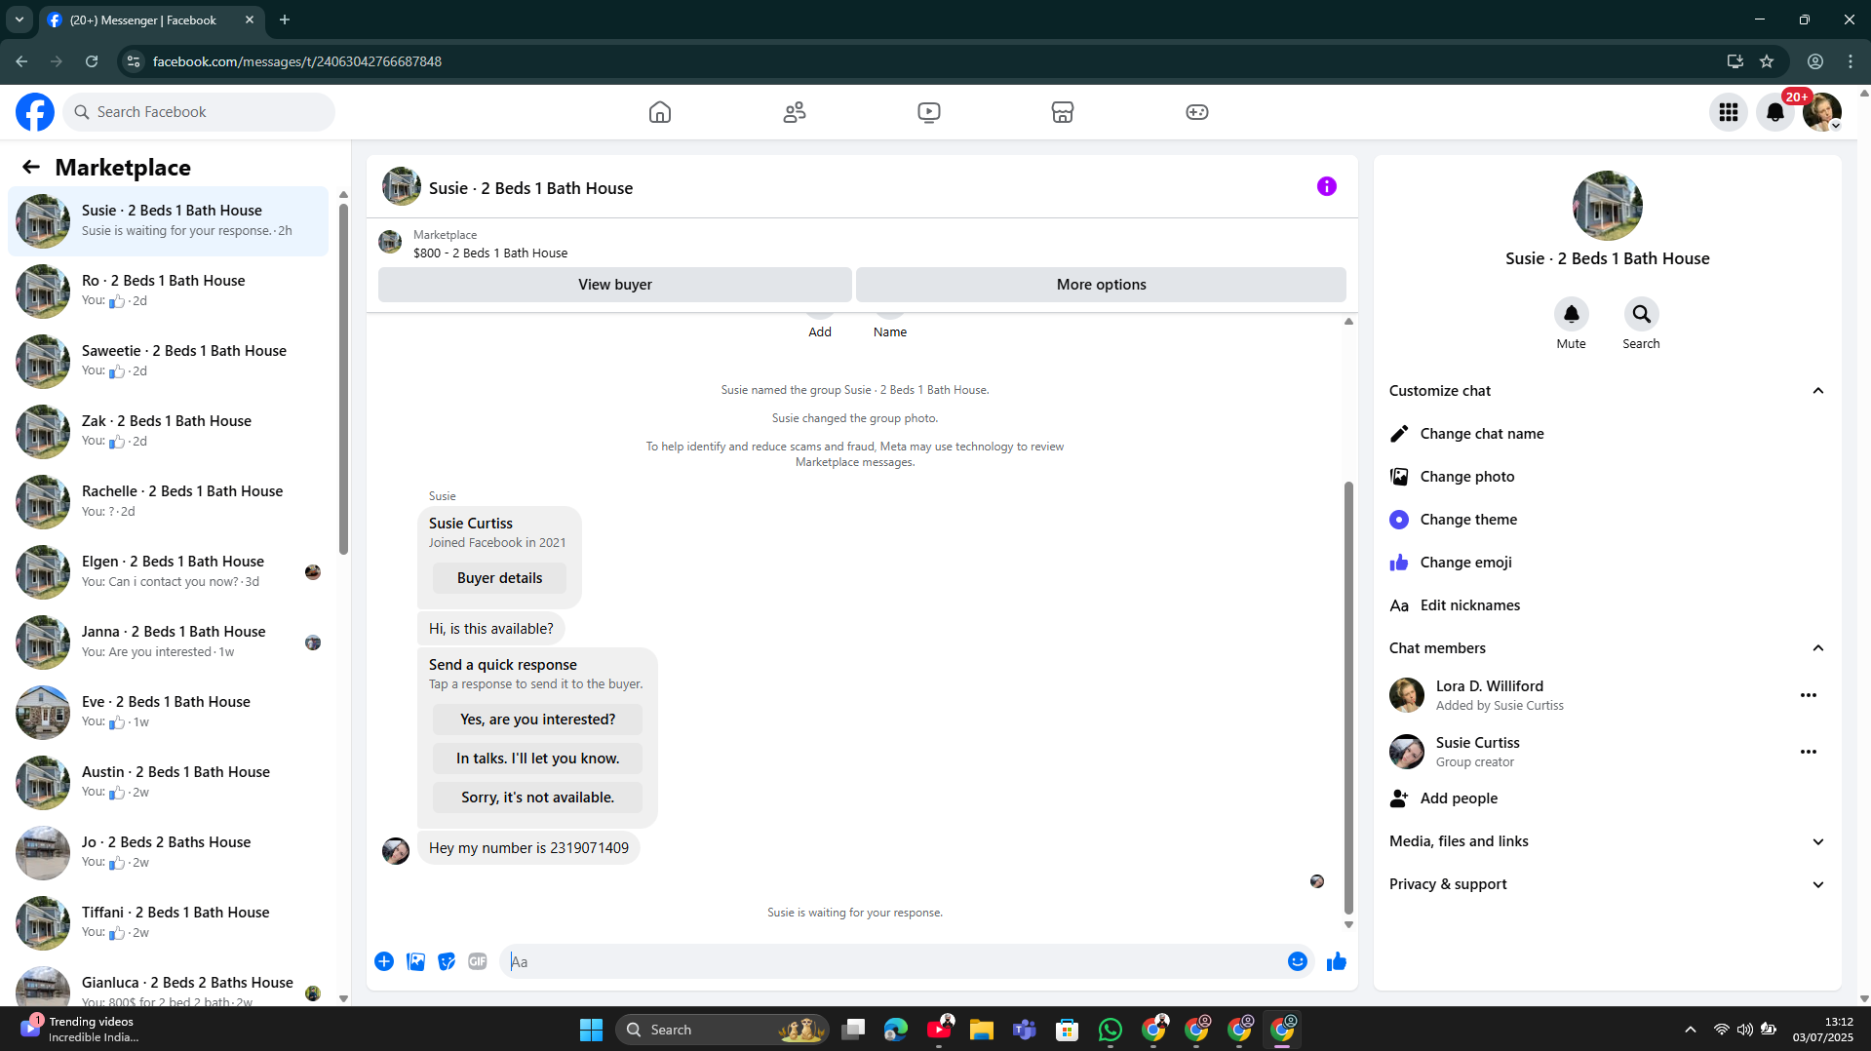Viewport: 1871px width, 1051px height.
Task: Open the Austin · 2 Beds 1 Bath House chat
Action: point(168,783)
